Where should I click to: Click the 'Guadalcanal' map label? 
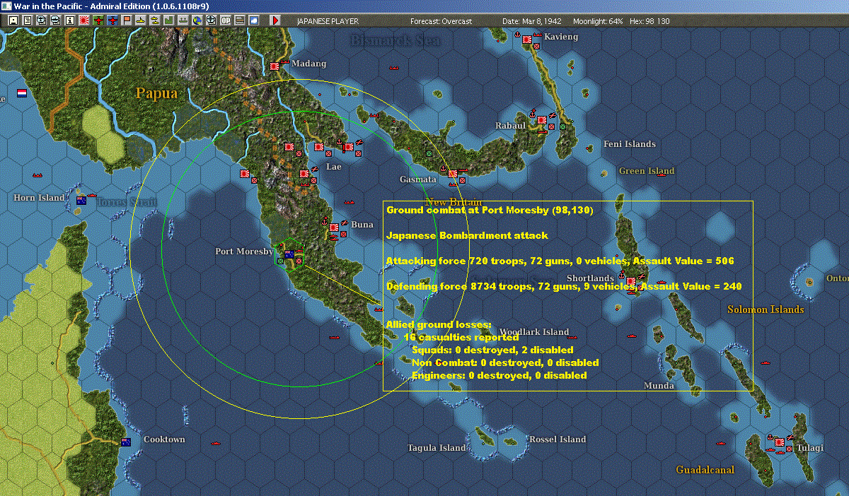tap(705, 470)
